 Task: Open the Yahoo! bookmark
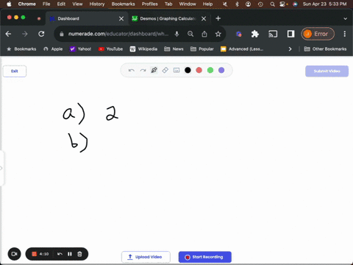(80, 49)
